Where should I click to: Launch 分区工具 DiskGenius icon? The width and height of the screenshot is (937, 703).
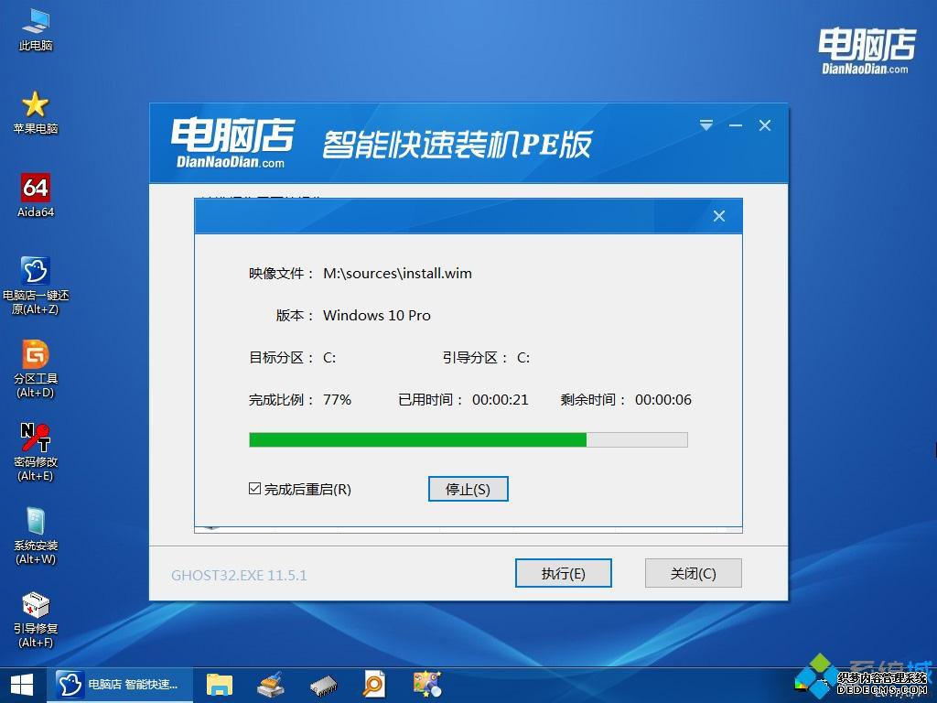click(x=36, y=369)
